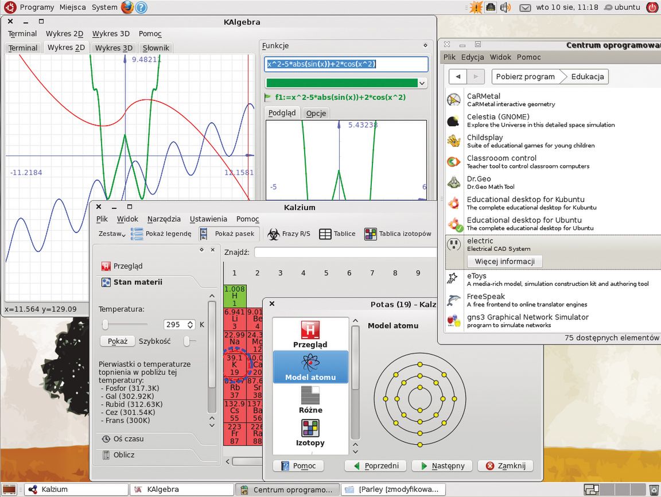Expand the Oś czasu sidebar section

pos(129,438)
